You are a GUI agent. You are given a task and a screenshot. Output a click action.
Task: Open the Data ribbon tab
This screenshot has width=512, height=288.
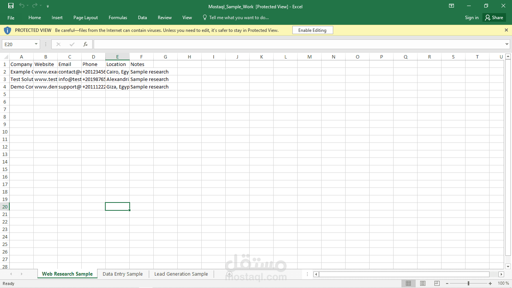point(142,18)
